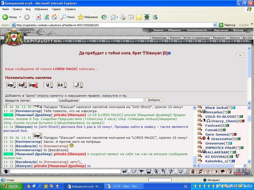Viewport: 254px width, 190px height.
Task: Click the Messenger people icon in IE toolbar
Action: coord(155,17)
